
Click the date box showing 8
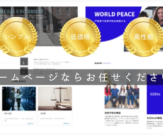(x=24, y=61)
